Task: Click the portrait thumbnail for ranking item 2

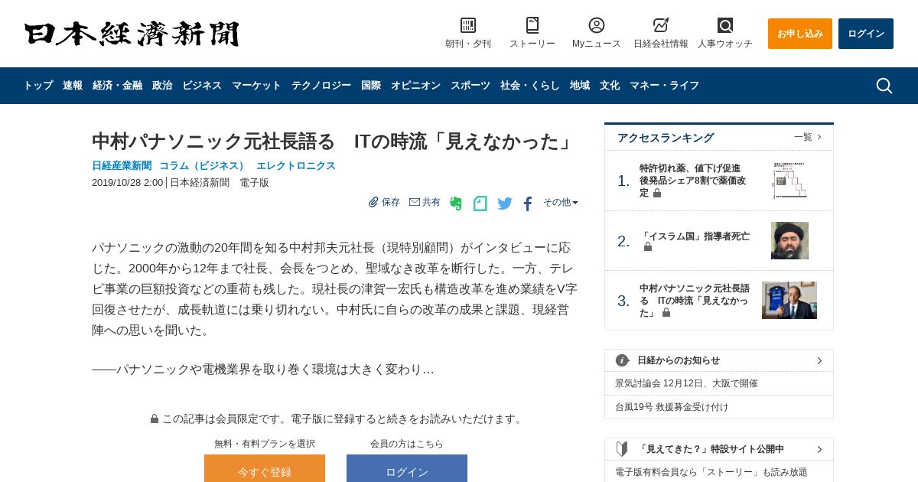Action: click(x=789, y=241)
